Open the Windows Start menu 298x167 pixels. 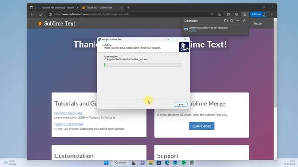[107, 163]
